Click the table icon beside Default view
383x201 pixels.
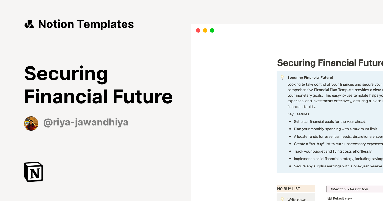(329, 198)
